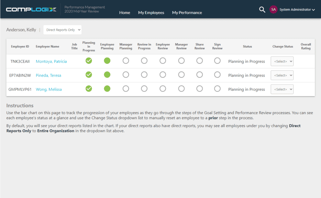
Task: Go to the Home menu
Action: click(x=125, y=13)
